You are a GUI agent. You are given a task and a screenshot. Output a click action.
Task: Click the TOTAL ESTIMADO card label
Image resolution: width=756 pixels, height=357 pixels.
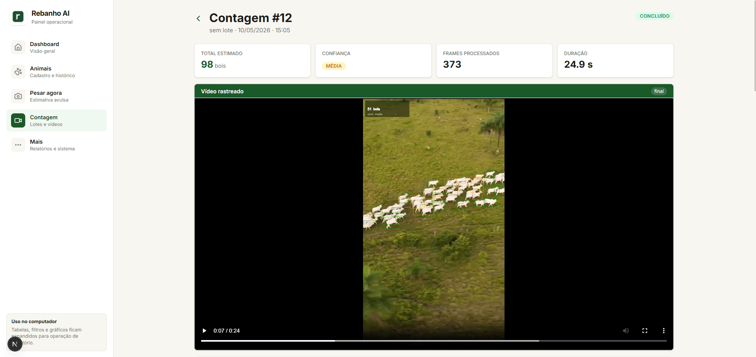222,54
